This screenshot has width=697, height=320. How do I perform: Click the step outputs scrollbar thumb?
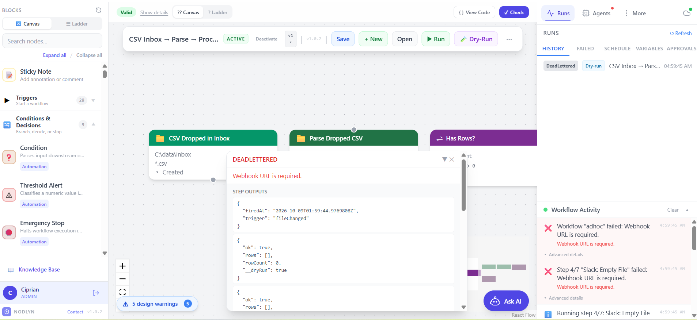click(x=463, y=185)
